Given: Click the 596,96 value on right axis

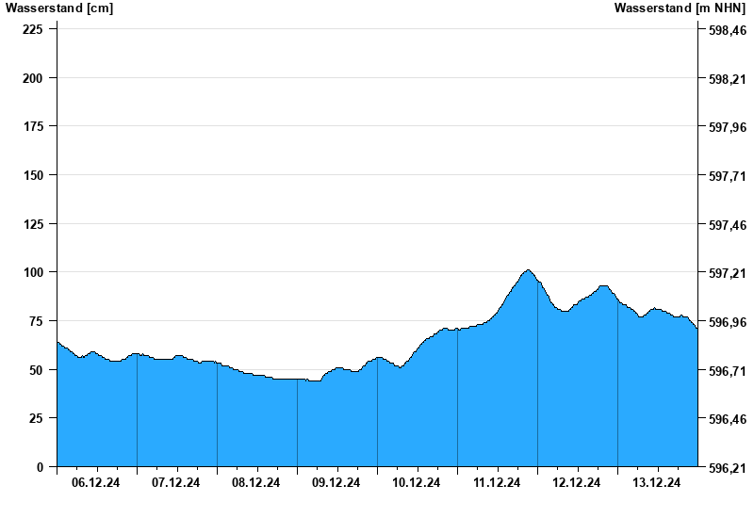Looking at the screenshot, I should pos(728,322).
